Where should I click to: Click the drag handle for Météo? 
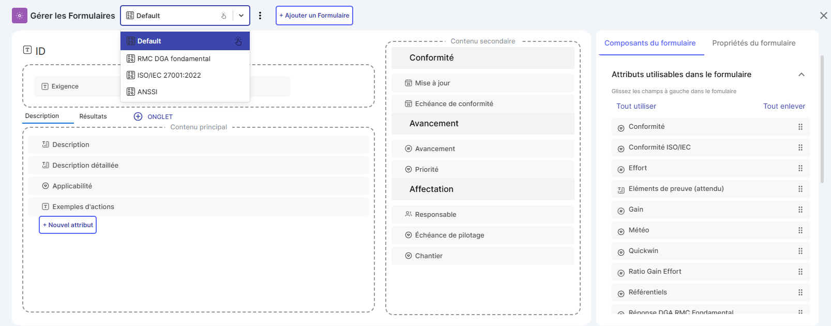coord(800,230)
